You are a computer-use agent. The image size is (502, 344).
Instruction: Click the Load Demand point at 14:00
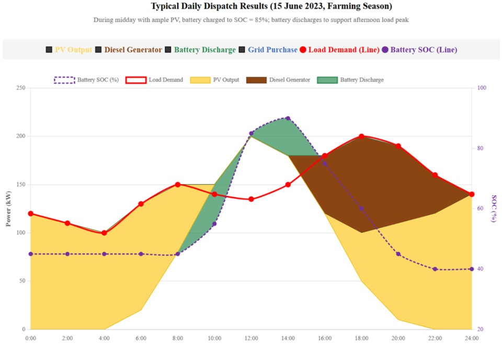click(x=288, y=185)
